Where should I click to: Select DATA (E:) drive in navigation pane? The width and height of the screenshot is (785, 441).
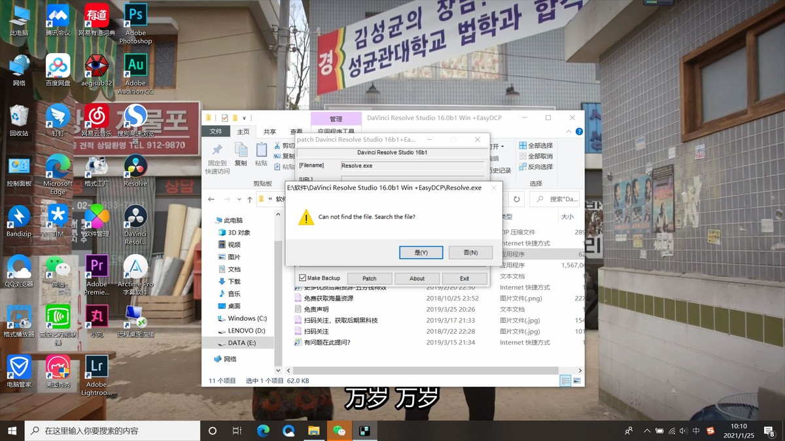[x=241, y=343]
